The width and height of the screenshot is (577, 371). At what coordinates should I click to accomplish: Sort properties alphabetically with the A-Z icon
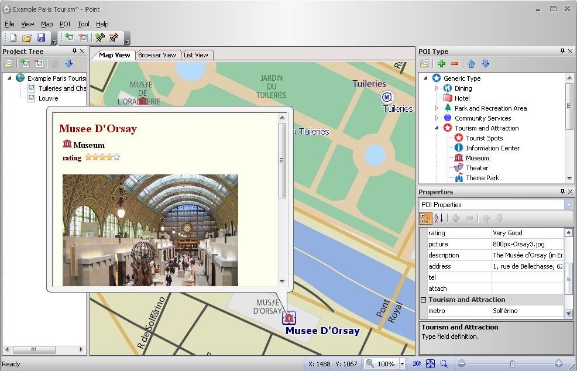(x=439, y=218)
